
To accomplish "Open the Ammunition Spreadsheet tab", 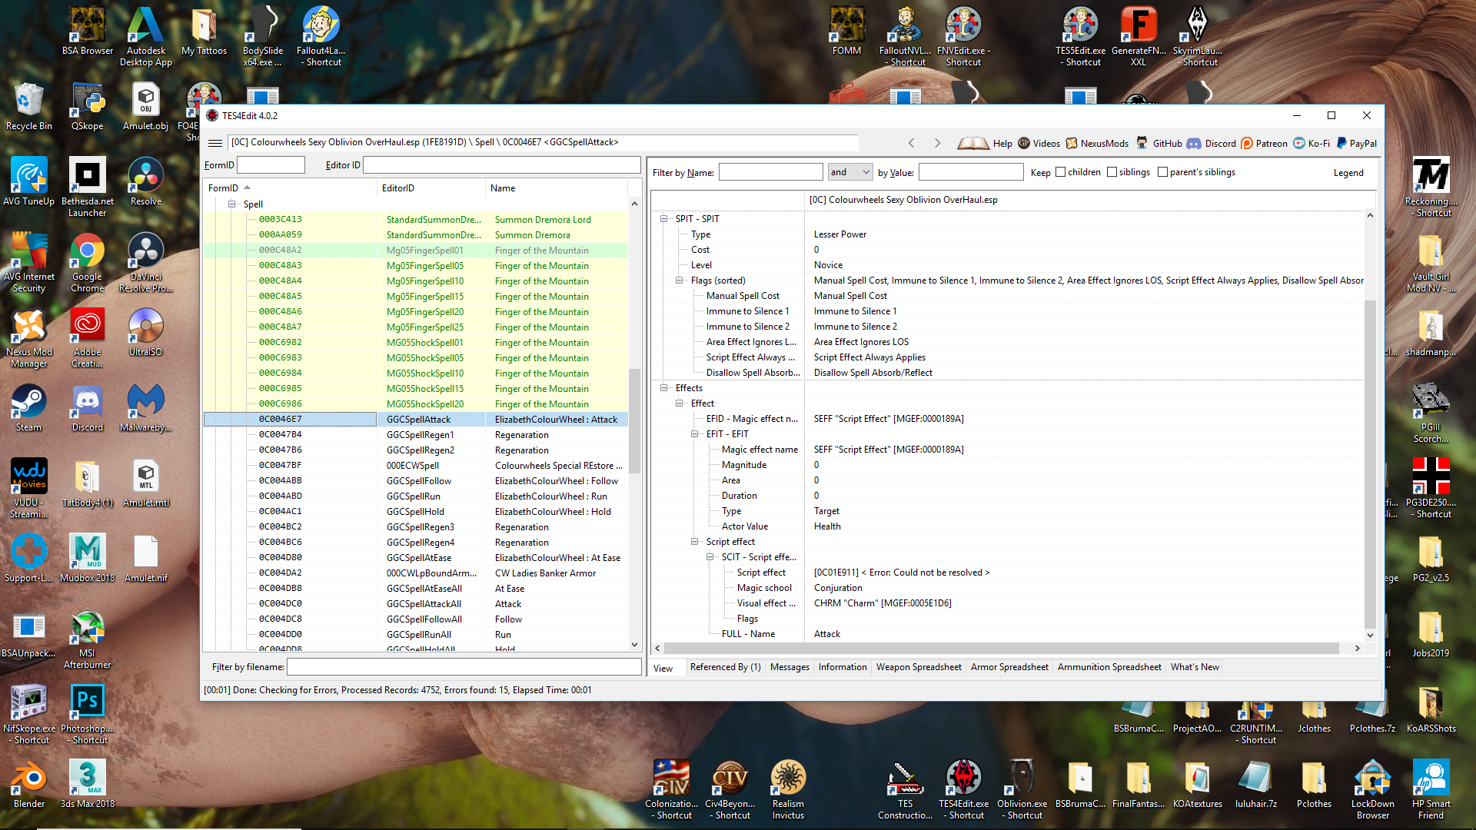I will [x=1109, y=667].
